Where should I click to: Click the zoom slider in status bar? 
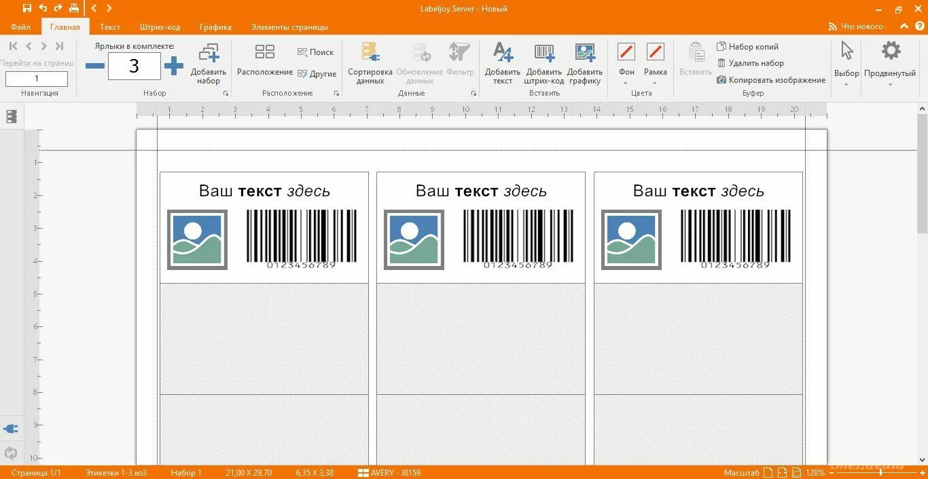point(876,472)
